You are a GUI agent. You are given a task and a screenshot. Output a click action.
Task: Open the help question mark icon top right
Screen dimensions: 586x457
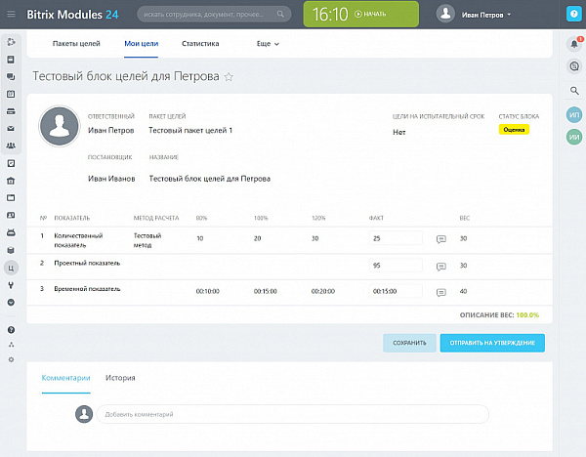tap(574, 14)
